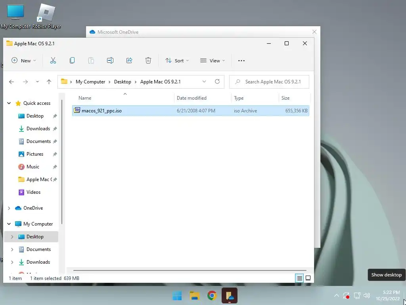
Task: Click the 6/21/2008 4:07 PM date cell
Action: click(x=196, y=111)
